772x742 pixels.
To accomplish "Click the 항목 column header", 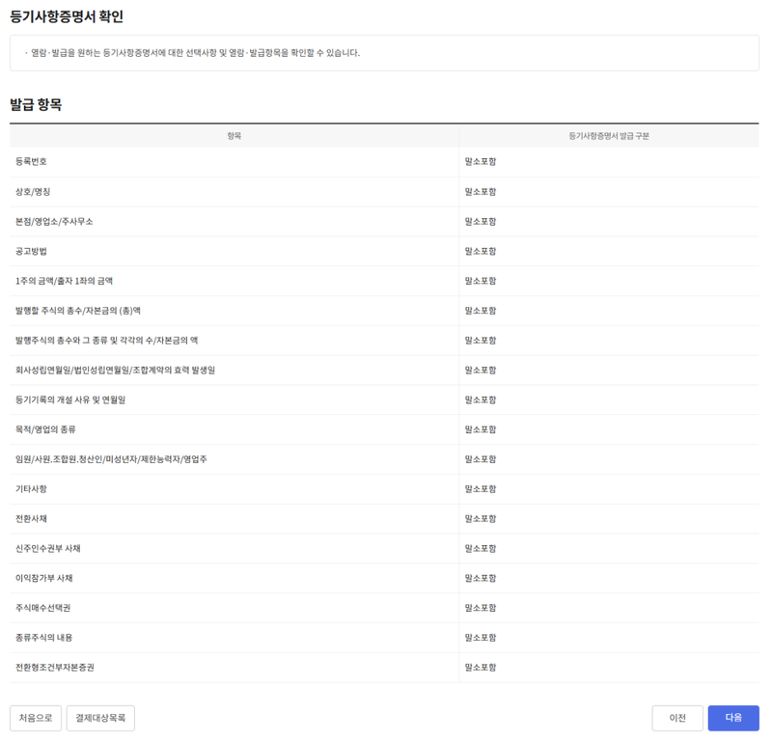I will tap(234, 136).
